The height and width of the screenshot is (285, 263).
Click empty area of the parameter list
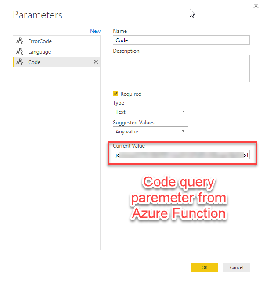coord(57,158)
